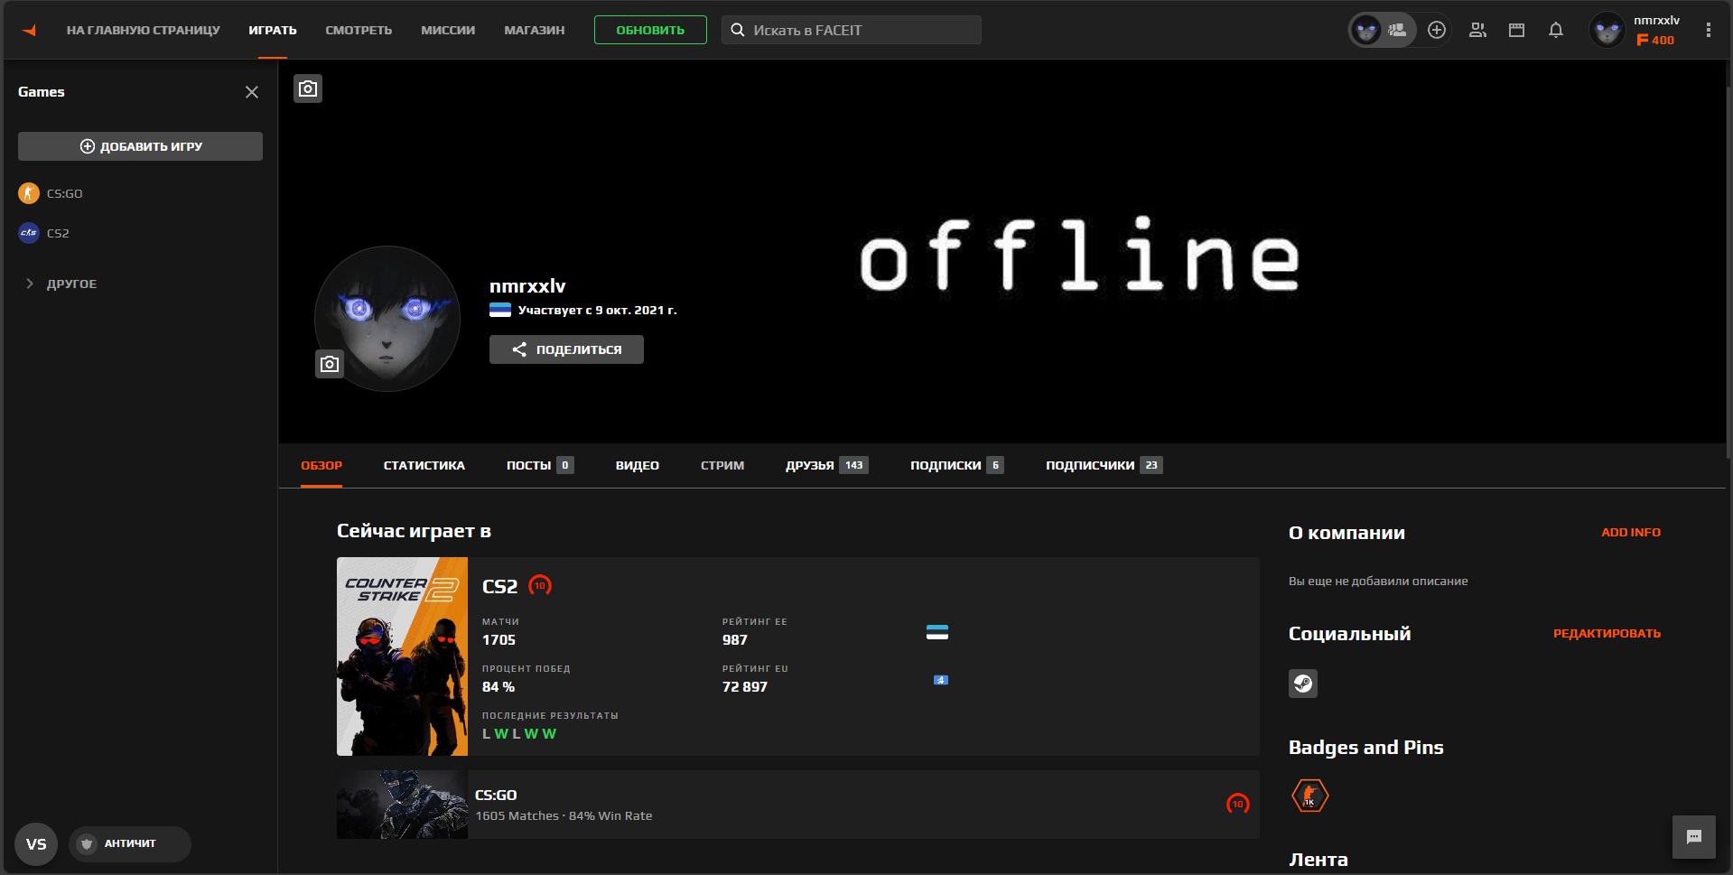Switch to the СТРИМ tab
The image size is (1733, 875).
pyautogui.click(x=722, y=465)
